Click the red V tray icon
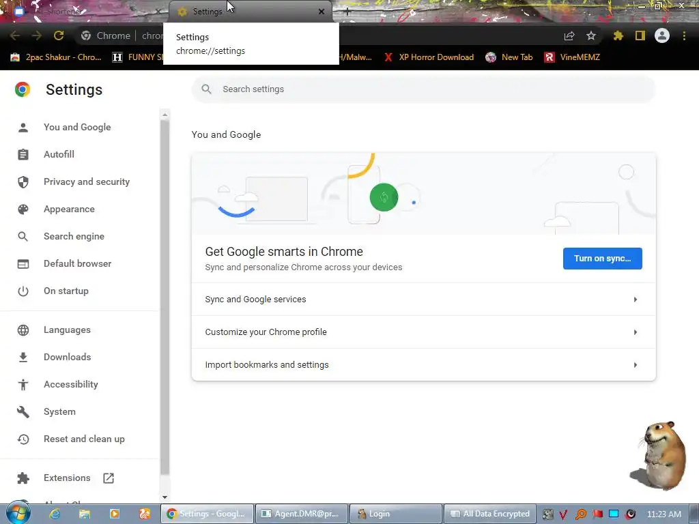Image resolution: width=699 pixels, height=524 pixels. tap(563, 514)
